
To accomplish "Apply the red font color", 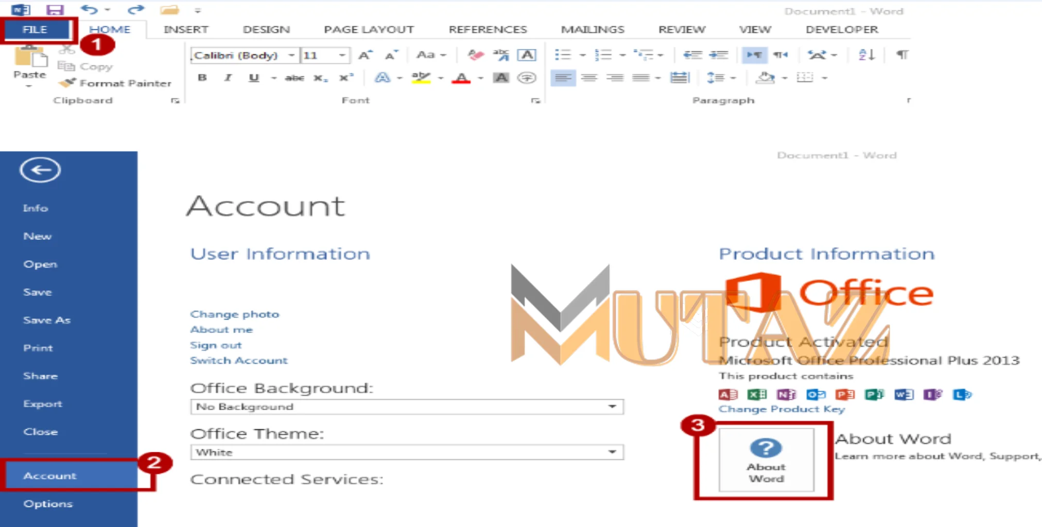I will point(461,78).
